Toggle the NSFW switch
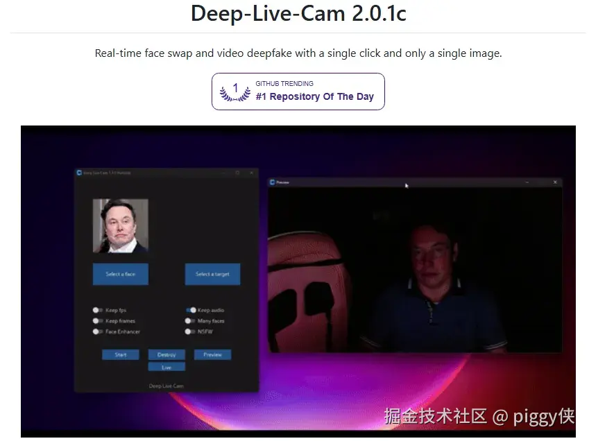Viewport: 589px width, 441px height. click(x=190, y=331)
